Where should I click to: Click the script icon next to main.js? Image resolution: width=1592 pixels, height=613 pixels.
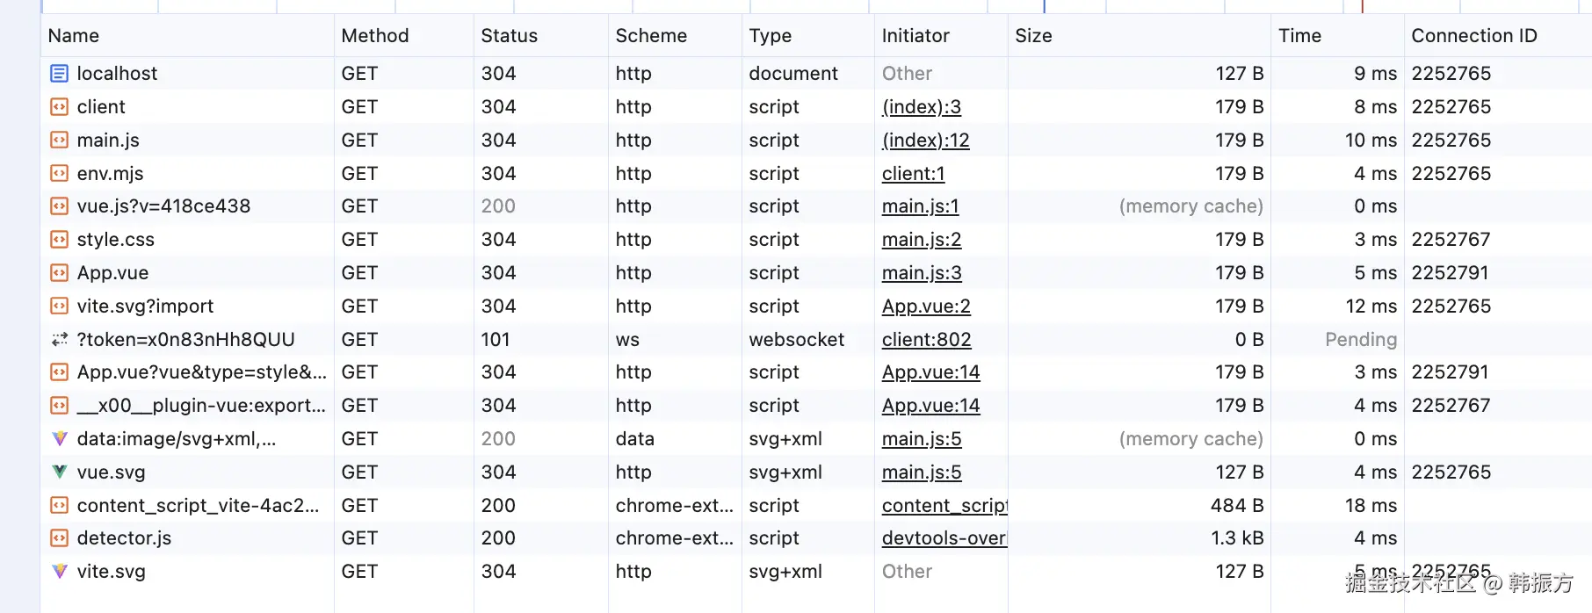point(59,141)
